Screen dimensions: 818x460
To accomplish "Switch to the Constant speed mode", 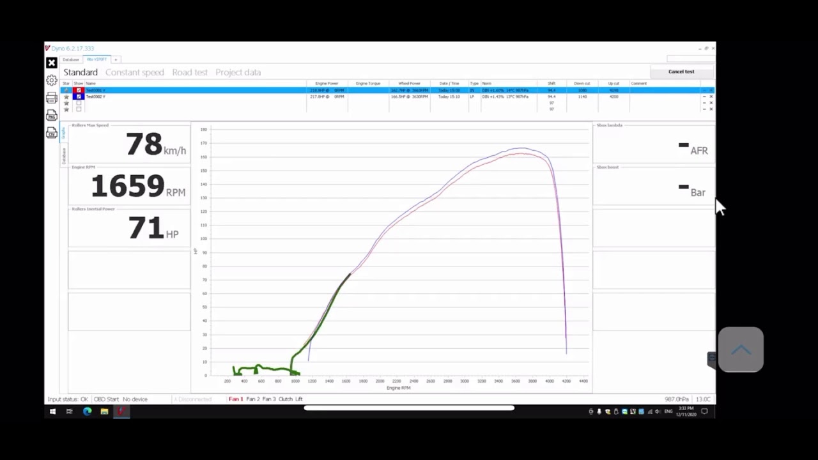I will click(135, 72).
